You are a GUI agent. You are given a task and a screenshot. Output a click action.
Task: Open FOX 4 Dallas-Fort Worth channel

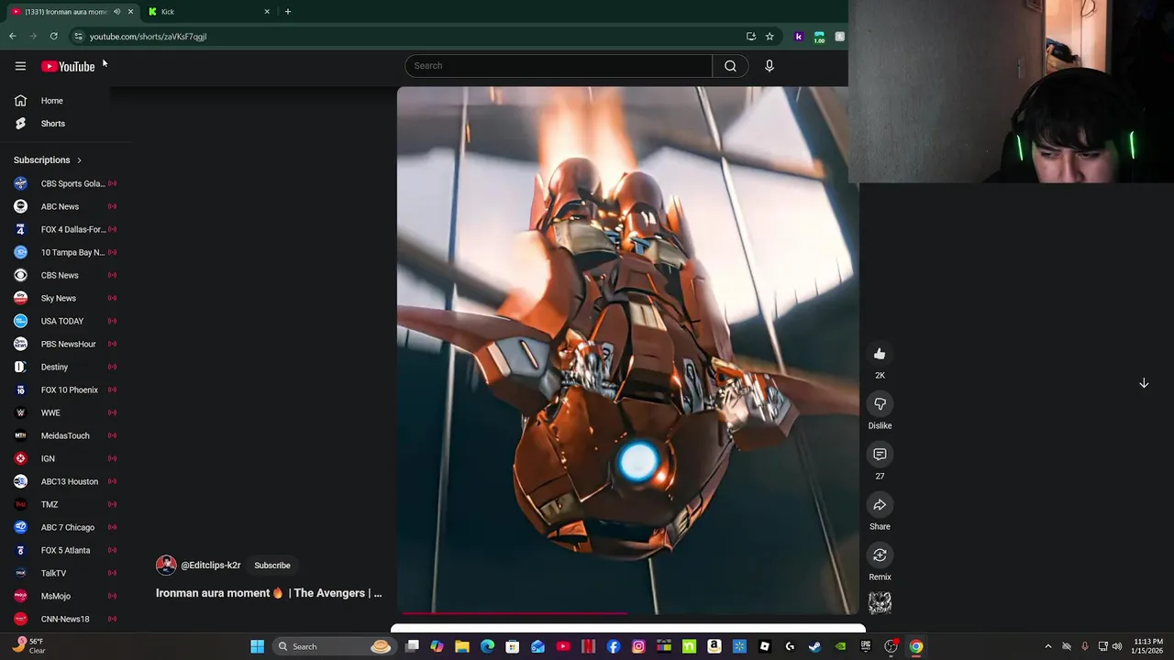(66, 229)
